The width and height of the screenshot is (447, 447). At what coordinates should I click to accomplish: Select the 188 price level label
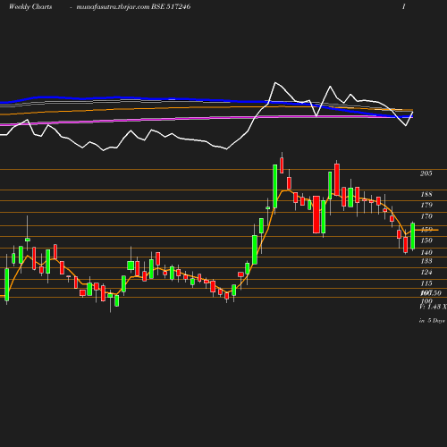click(426, 194)
